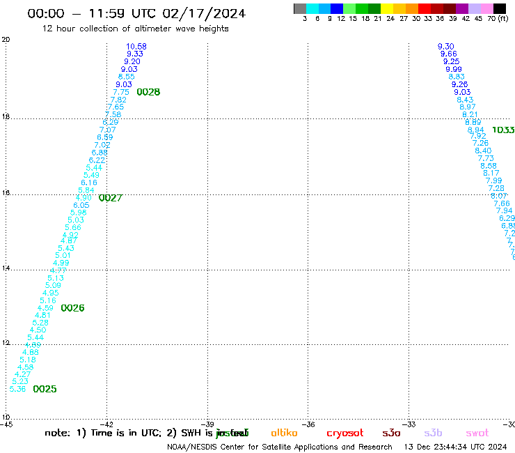Click the black swatch at the legend end
The image size is (515, 453).
pos(500,8)
